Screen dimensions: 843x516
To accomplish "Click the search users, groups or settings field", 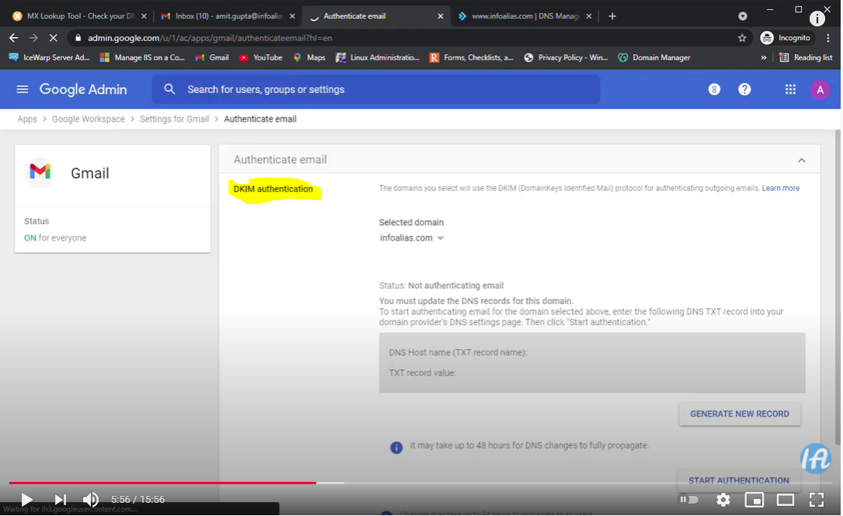I will pyautogui.click(x=376, y=89).
